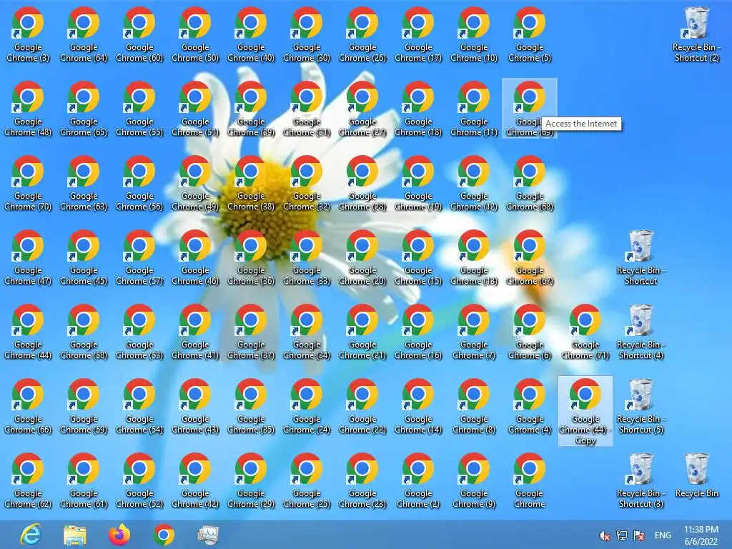Image resolution: width=732 pixels, height=549 pixels.
Task: Click Google Chrome (38) on the flower center
Action: tap(251, 183)
